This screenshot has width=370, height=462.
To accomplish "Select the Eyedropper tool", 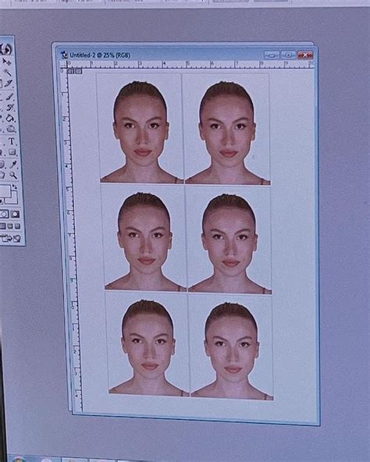I will [13, 164].
